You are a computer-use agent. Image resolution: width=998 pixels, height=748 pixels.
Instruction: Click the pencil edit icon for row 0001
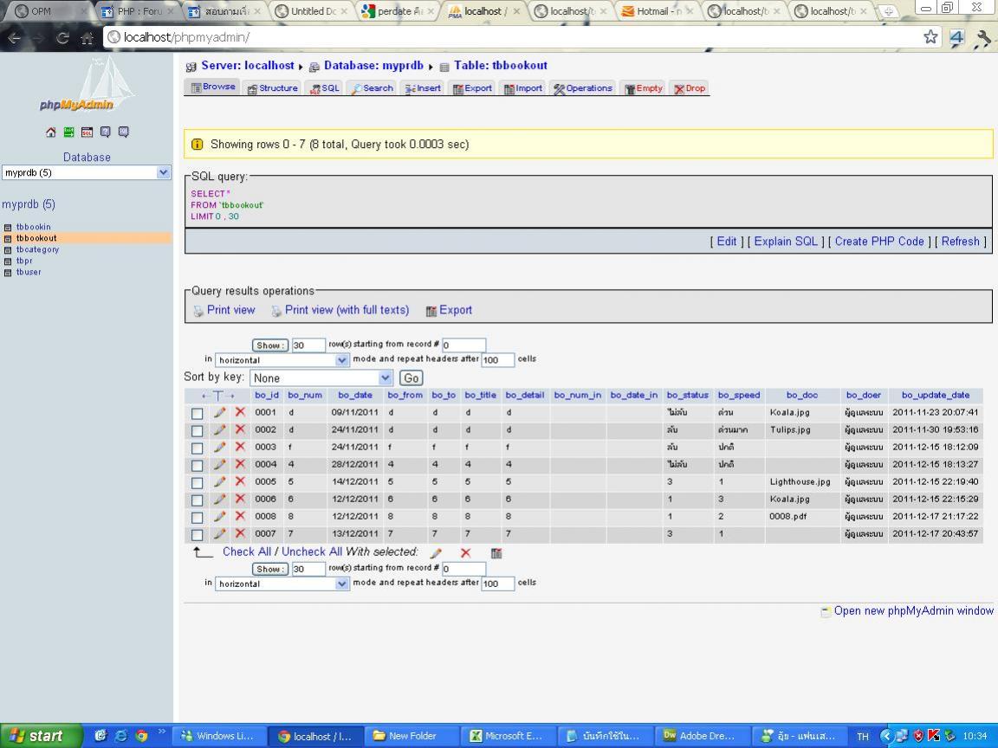click(x=220, y=413)
